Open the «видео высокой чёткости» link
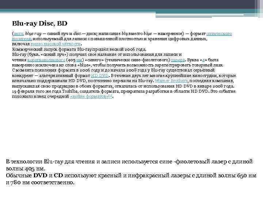Viewport: 263px width, 197px height. [x=56, y=44]
